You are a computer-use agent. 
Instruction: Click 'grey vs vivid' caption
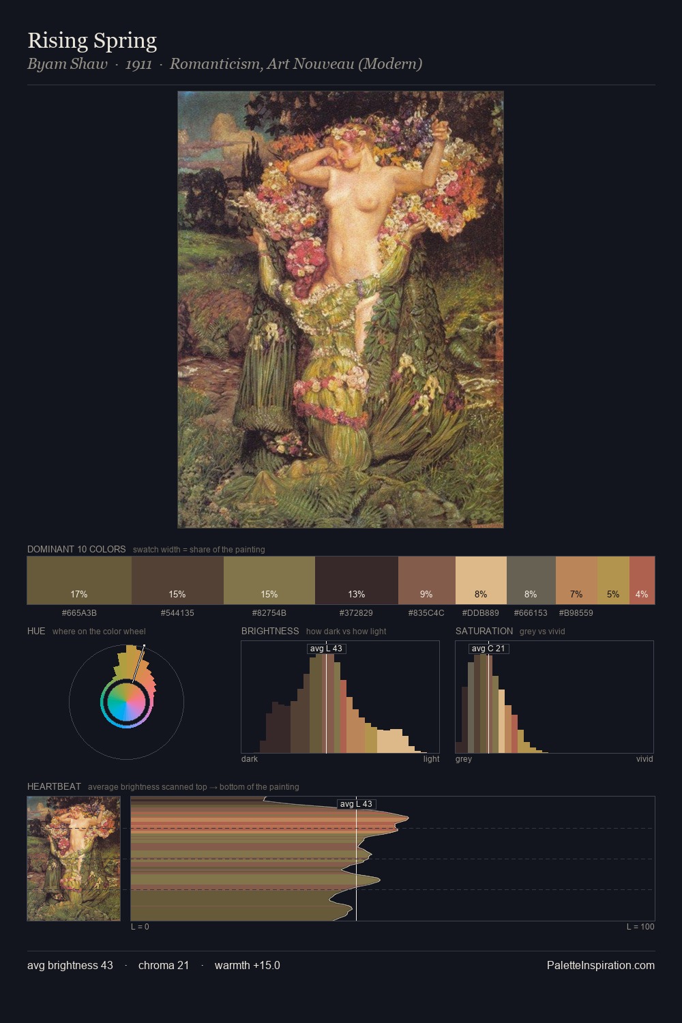point(542,632)
